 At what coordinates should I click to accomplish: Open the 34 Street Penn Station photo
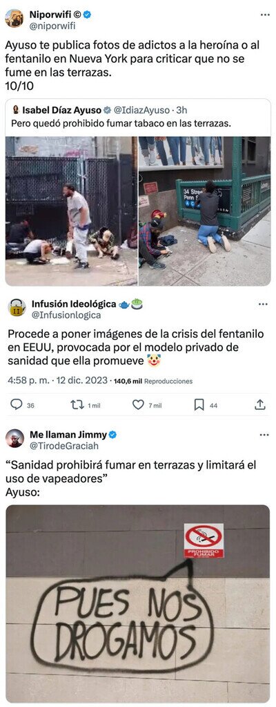(x=204, y=211)
